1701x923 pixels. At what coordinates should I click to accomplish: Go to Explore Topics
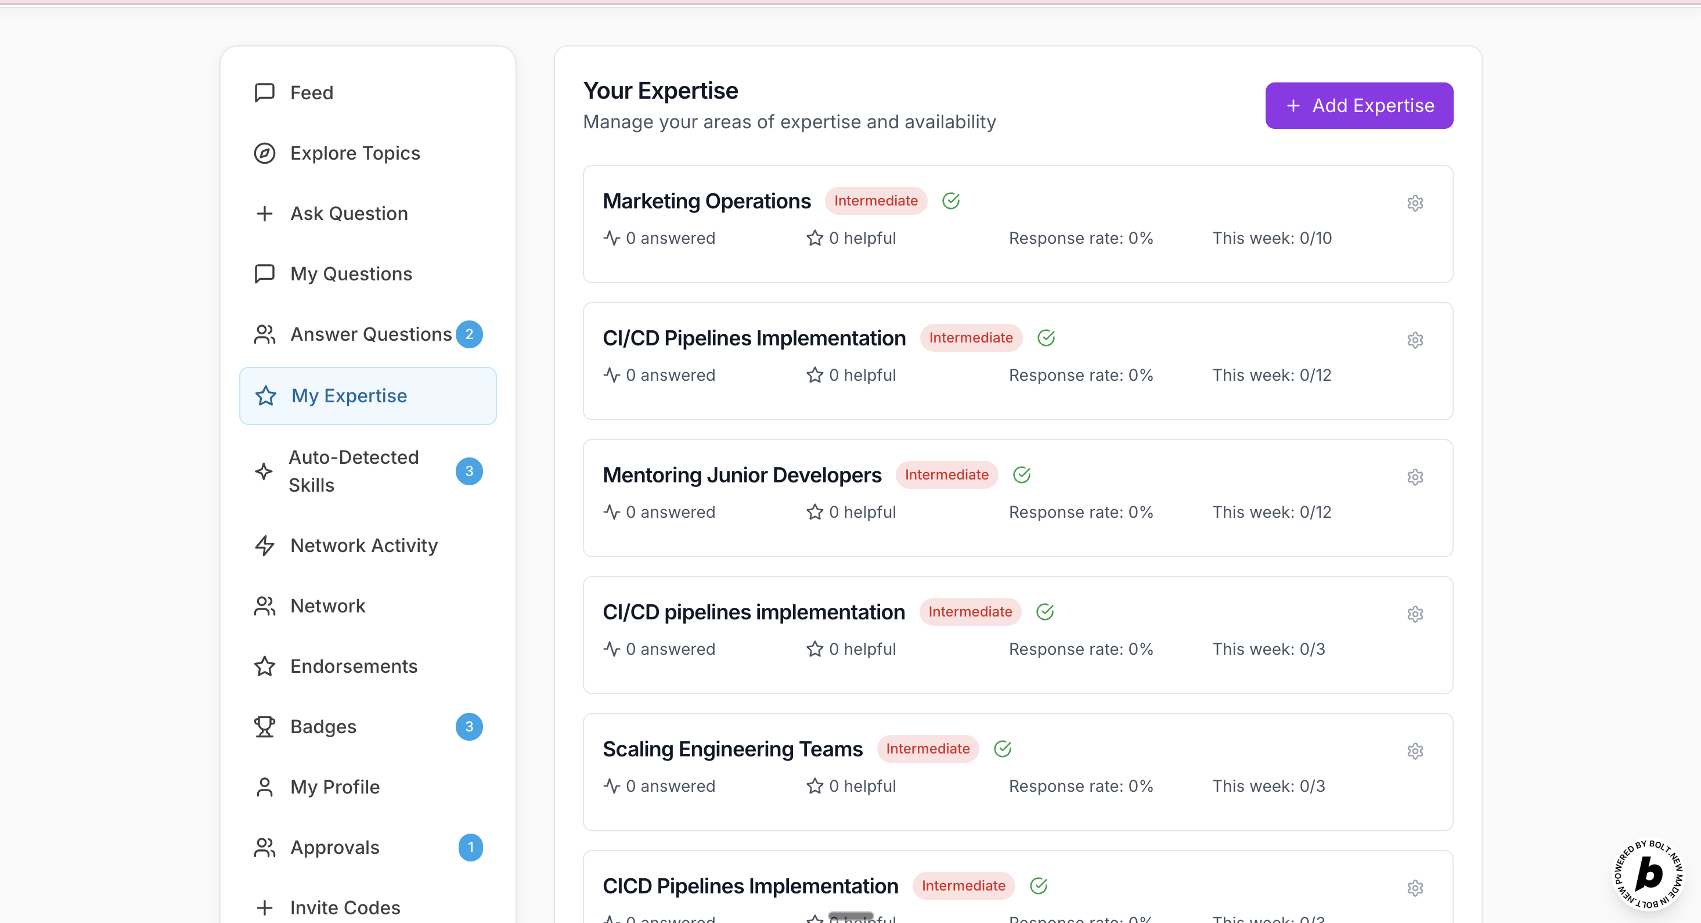click(355, 153)
